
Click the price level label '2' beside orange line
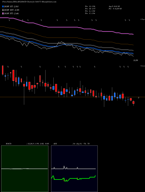tap(139, 98)
